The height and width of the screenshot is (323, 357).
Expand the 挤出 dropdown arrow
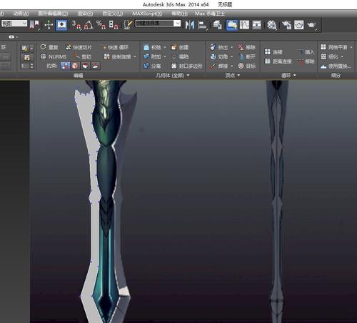tap(232, 47)
